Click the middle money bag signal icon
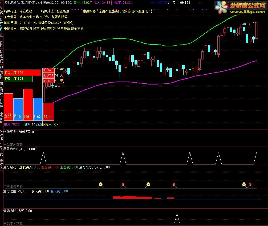Image resolution: width=268 pixels, height=226 pixels. (x=148, y=184)
